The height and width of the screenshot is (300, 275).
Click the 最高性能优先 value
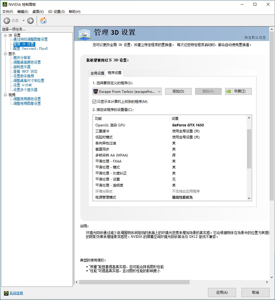pos(182,197)
